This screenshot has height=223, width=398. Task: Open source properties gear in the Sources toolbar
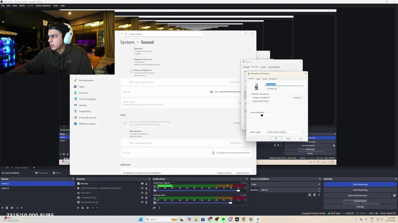[88, 208]
